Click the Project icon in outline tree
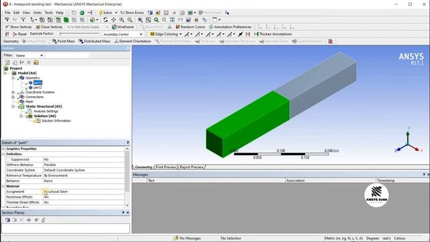Screen dimensions: 430x242 (6, 69)
